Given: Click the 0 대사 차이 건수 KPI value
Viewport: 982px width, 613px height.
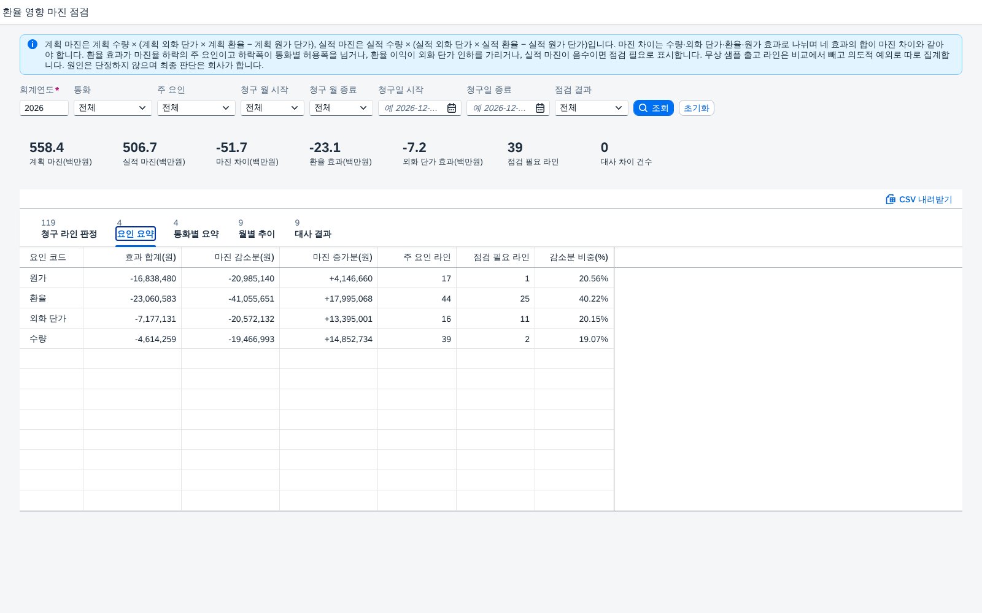Looking at the screenshot, I should (x=605, y=148).
